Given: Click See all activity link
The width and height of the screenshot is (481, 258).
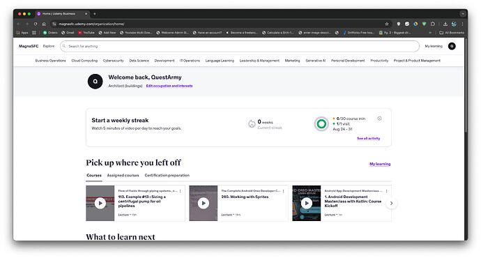Looking at the screenshot, I should (x=369, y=138).
